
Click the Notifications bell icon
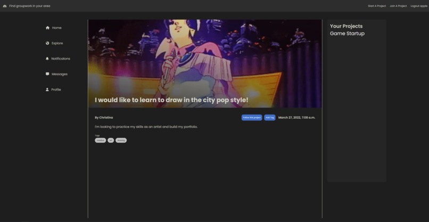[47, 59]
